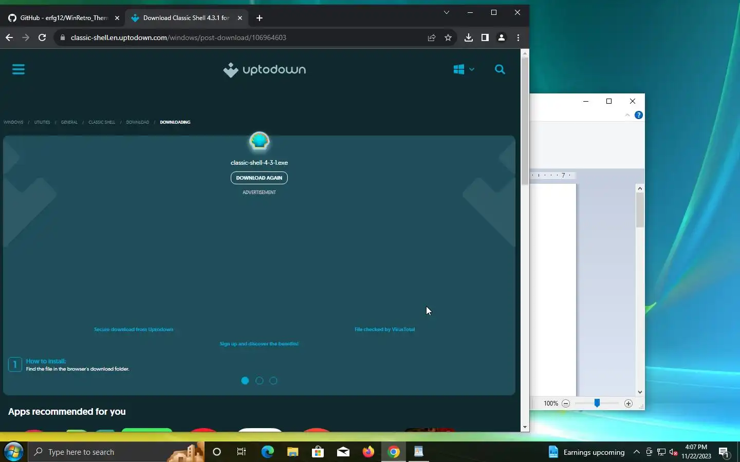Click document window scrollbar up arrow
Screen dimensions: 740x462
click(640, 188)
